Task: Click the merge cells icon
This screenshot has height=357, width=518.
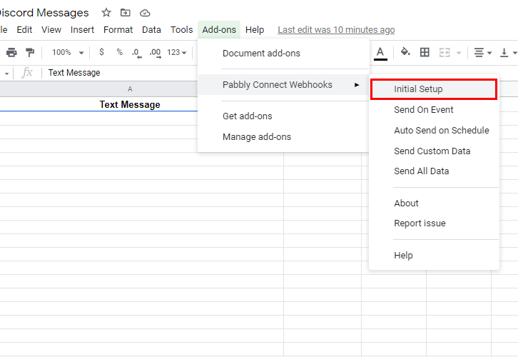Action: point(445,52)
